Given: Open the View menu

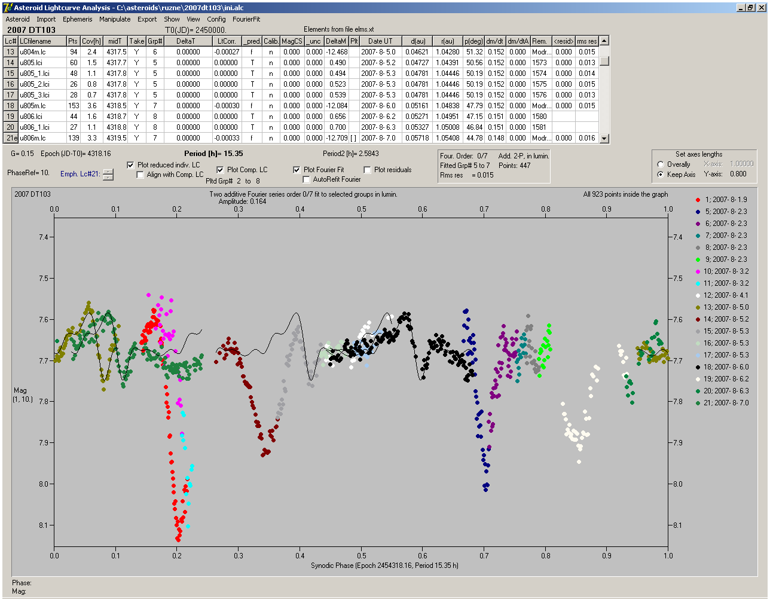Looking at the screenshot, I should [x=193, y=19].
